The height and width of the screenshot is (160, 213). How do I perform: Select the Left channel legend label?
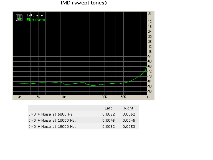pyautogui.click(x=35, y=15)
